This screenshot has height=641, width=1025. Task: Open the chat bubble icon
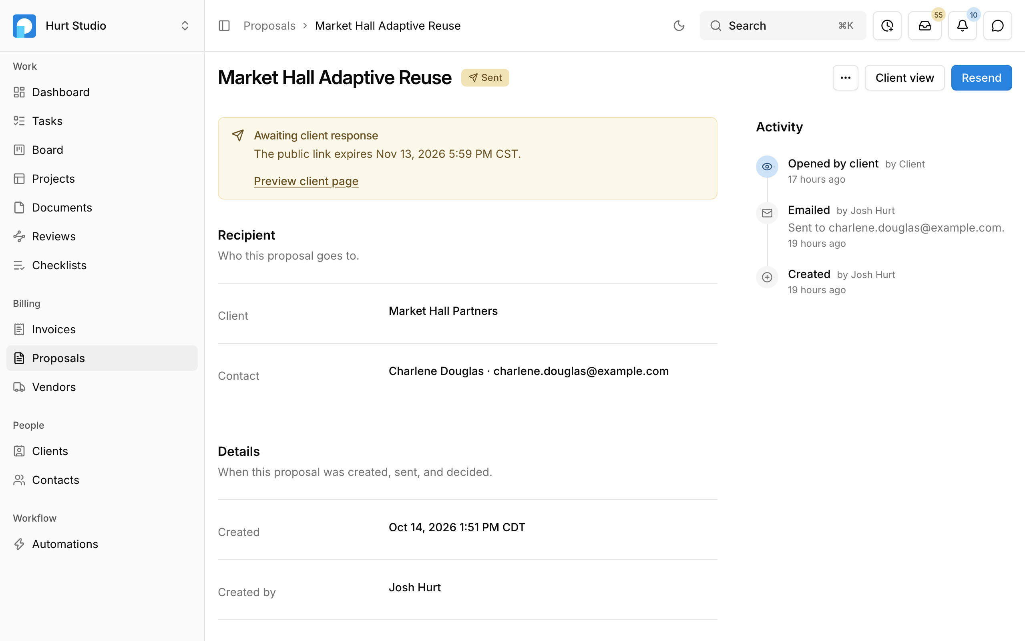(997, 26)
